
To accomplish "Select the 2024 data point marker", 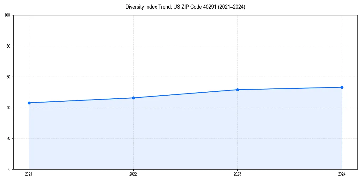I will (x=342, y=87).
